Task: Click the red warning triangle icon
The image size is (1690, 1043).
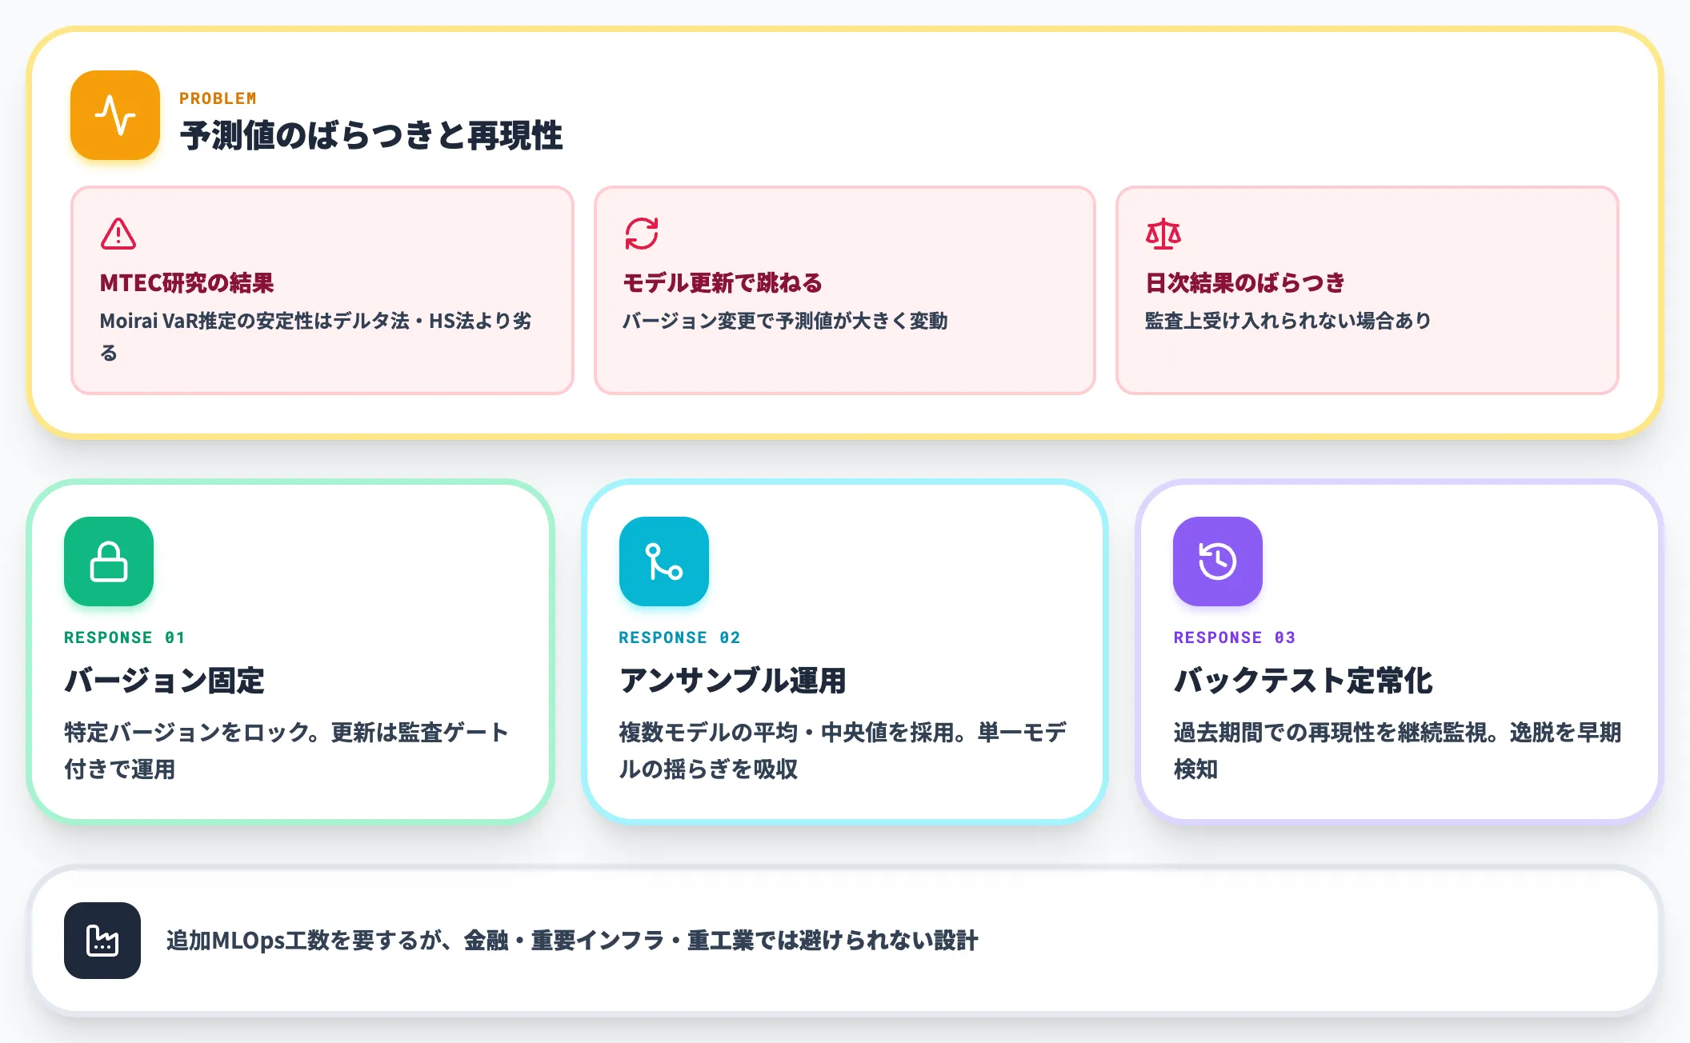Action: coord(118,234)
